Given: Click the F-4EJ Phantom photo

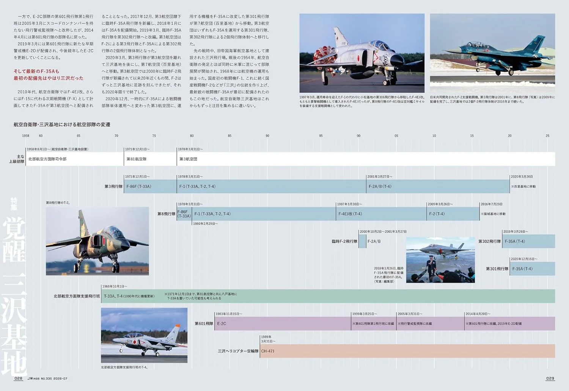Looking at the screenshot, I should point(362,53).
